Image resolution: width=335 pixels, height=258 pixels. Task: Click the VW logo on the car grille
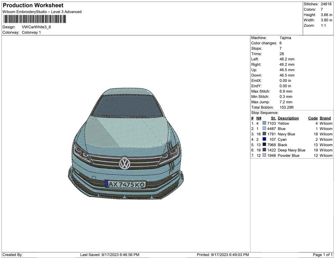click(x=124, y=164)
